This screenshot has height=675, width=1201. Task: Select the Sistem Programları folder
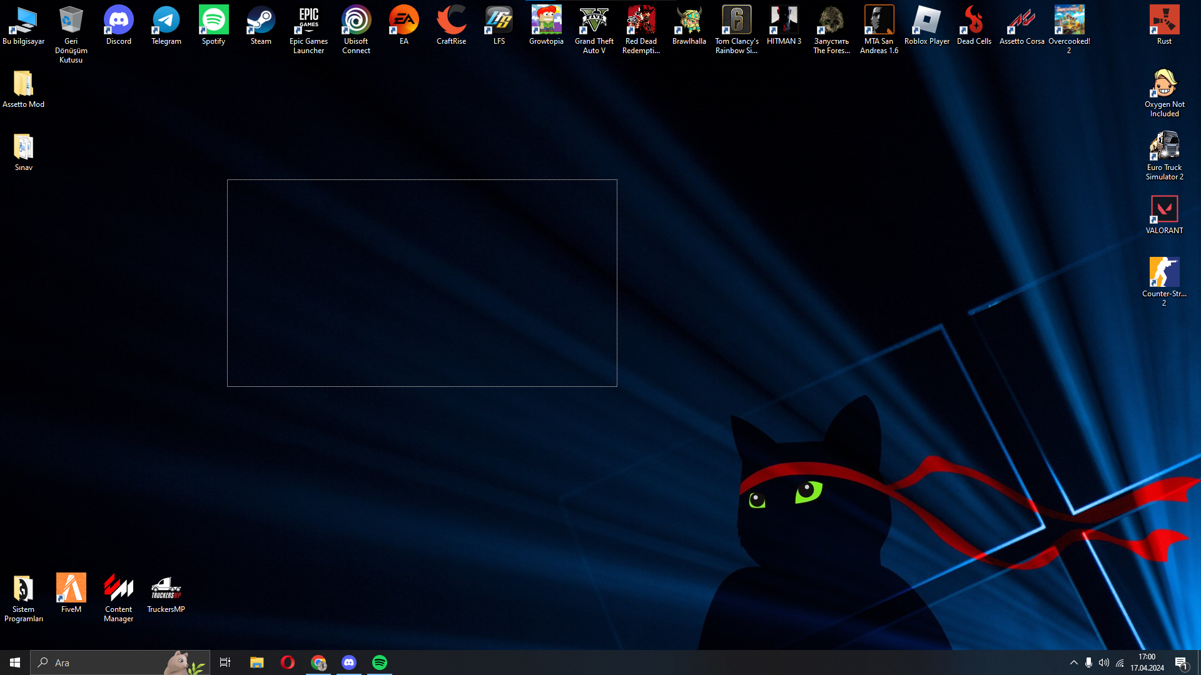(24, 598)
